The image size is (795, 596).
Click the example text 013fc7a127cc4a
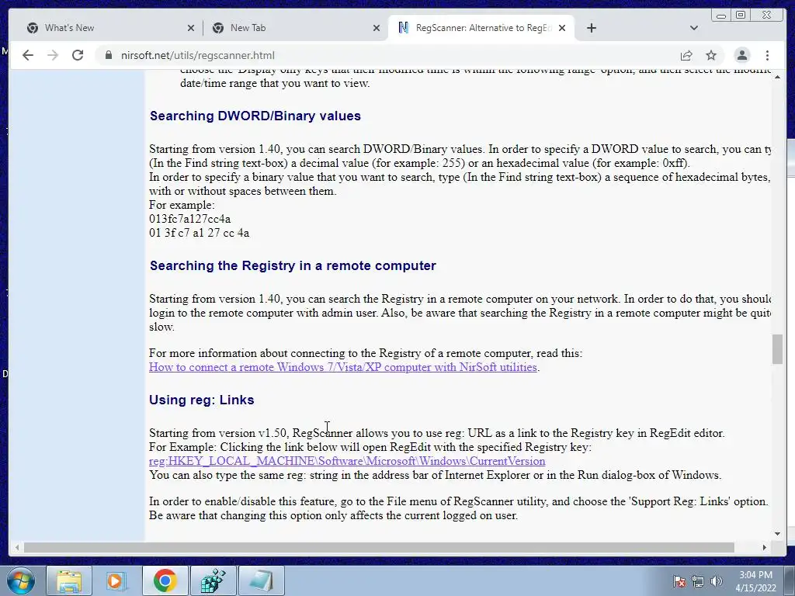[x=190, y=219]
